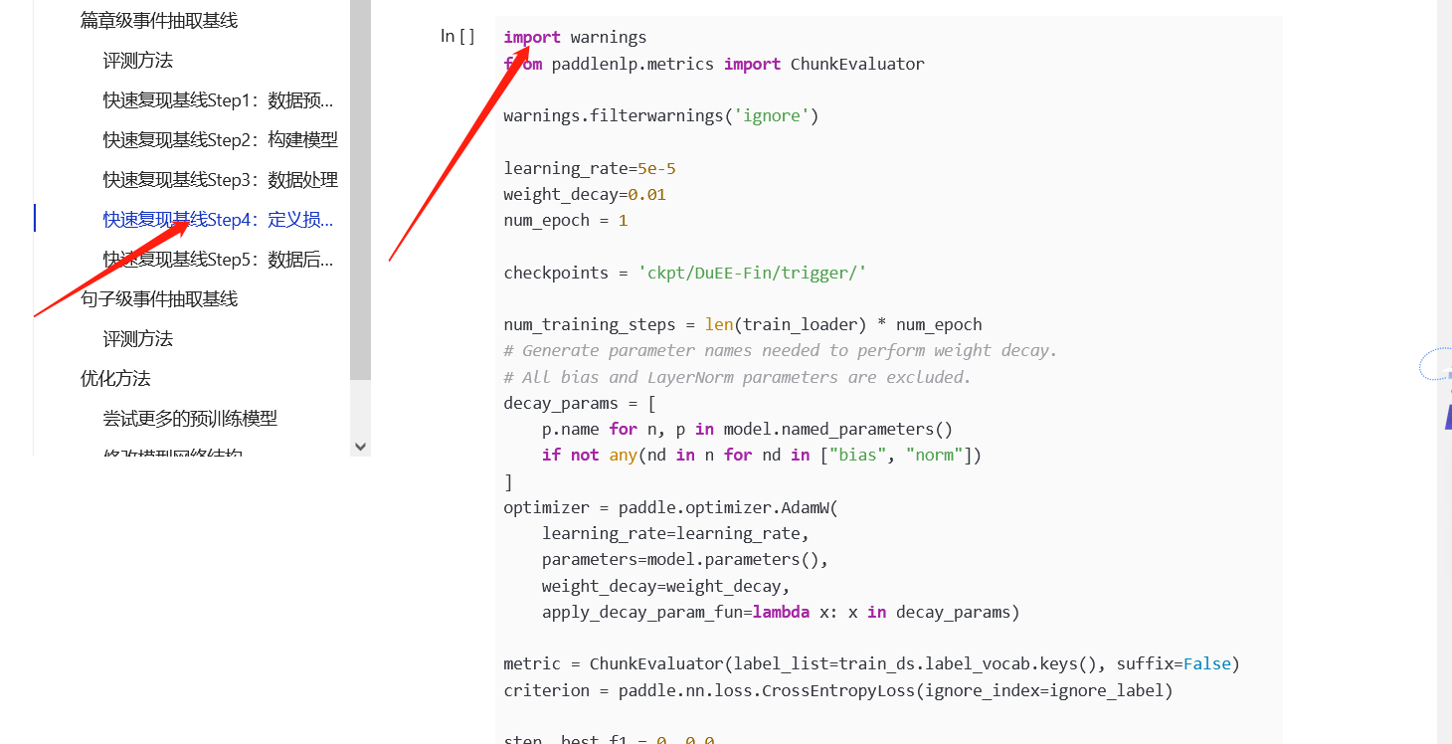Click the sidebar scrollbar down arrow
Image resolution: width=1452 pixels, height=744 pixels.
[360, 447]
